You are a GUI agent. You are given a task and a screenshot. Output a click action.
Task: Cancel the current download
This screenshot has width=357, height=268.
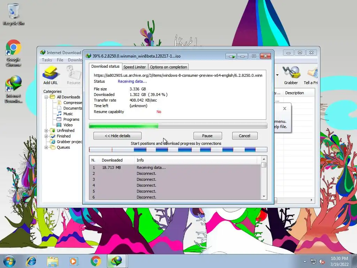tap(244, 136)
